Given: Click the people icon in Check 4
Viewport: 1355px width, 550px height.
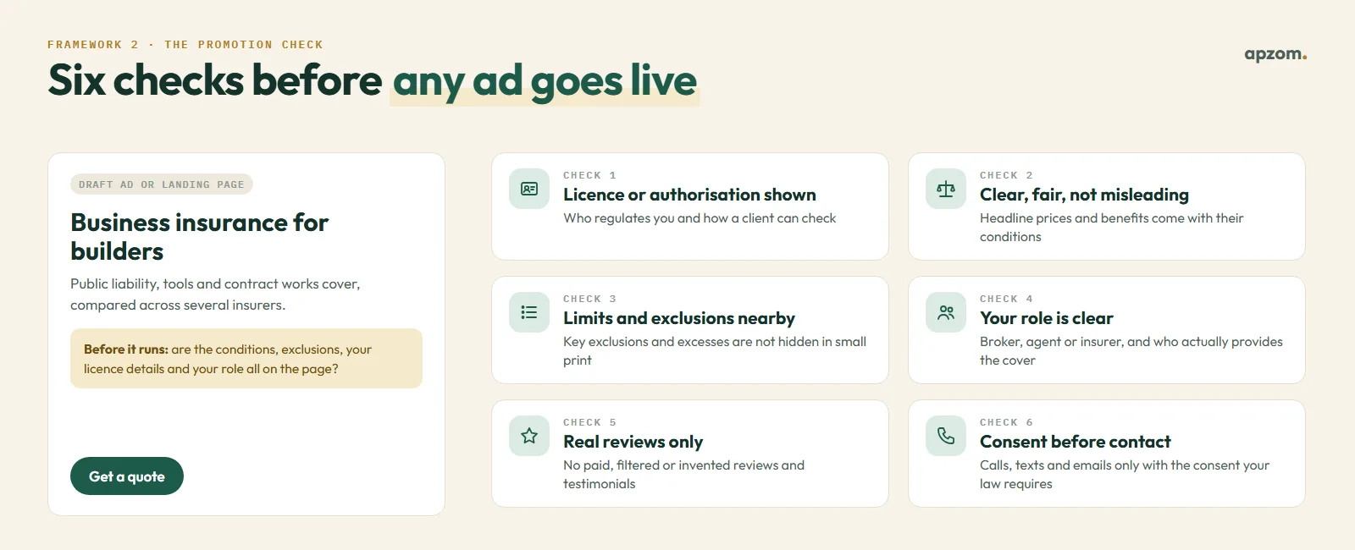Looking at the screenshot, I should click(x=946, y=312).
